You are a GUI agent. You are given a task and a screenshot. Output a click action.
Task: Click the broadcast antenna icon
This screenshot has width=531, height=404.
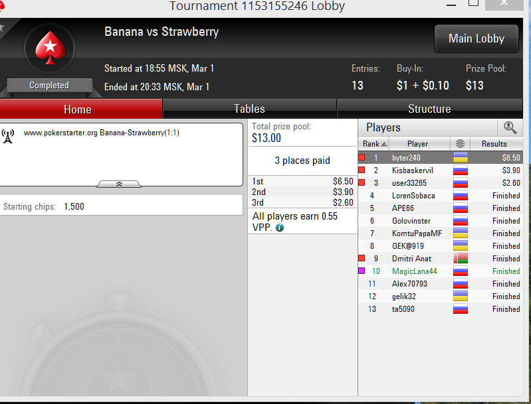(x=8, y=136)
